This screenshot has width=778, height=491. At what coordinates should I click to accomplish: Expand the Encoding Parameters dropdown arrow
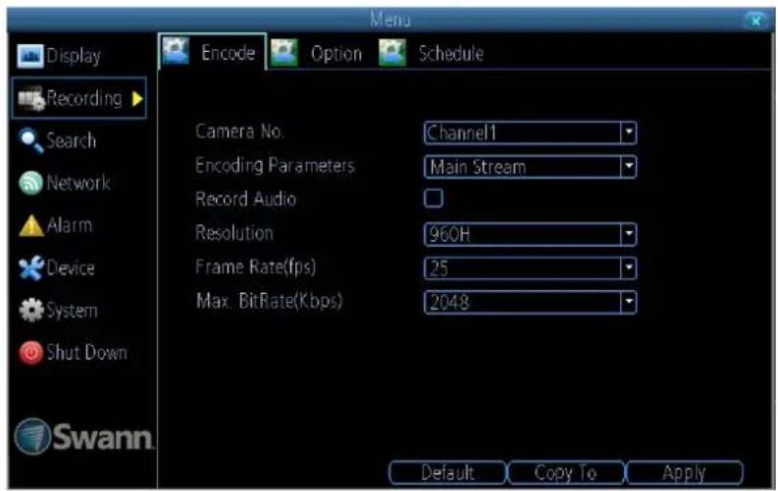[629, 167]
